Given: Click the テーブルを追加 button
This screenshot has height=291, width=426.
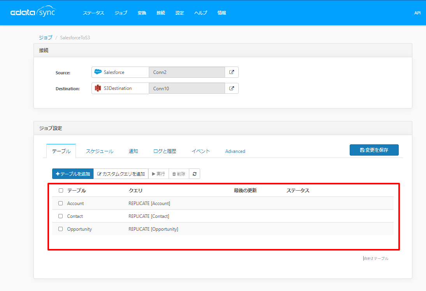Looking at the screenshot, I should [x=73, y=174].
